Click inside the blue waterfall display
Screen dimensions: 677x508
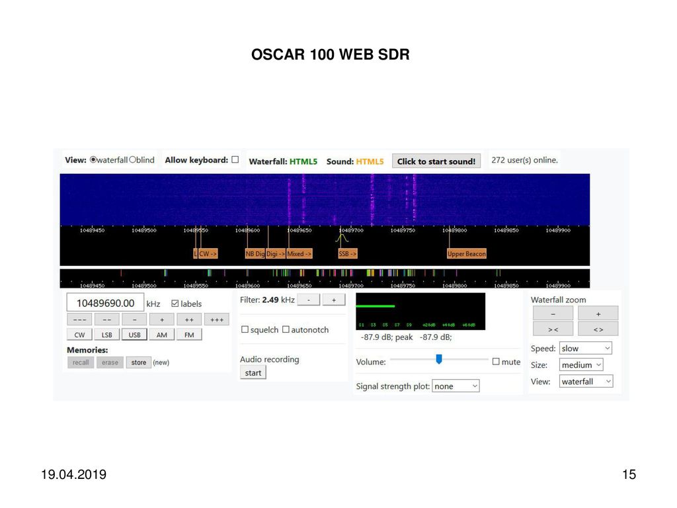325,200
